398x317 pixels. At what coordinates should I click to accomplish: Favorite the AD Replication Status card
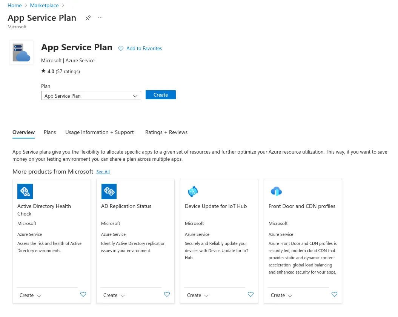click(167, 294)
